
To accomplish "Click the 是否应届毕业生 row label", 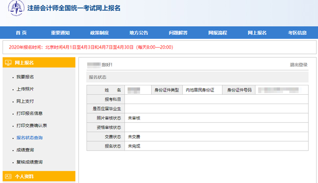I will (107, 109).
